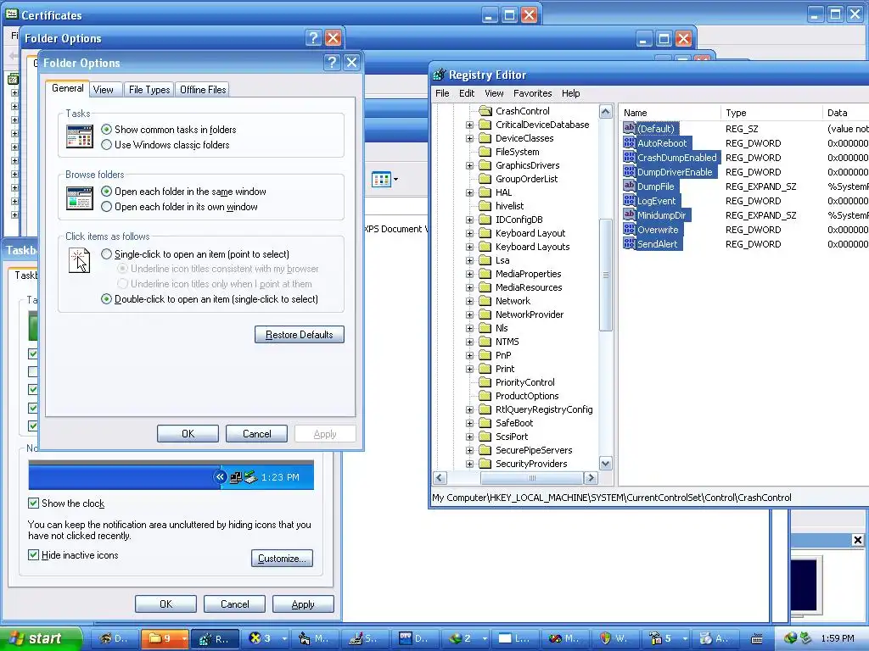
Task: Expand the Lsa registry key
Action: coord(469,260)
